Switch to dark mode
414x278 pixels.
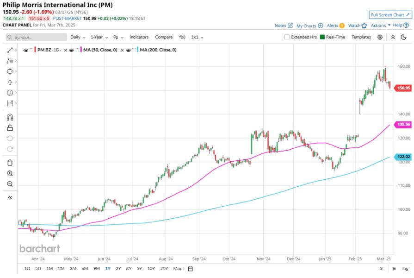point(403,37)
